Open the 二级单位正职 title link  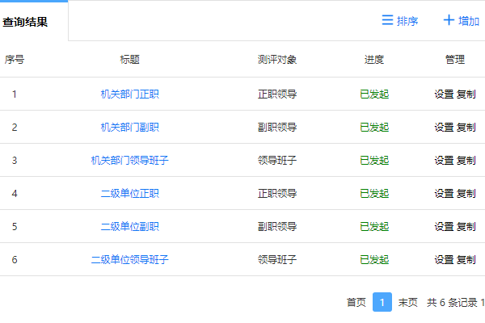pyautogui.click(x=130, y=193)
